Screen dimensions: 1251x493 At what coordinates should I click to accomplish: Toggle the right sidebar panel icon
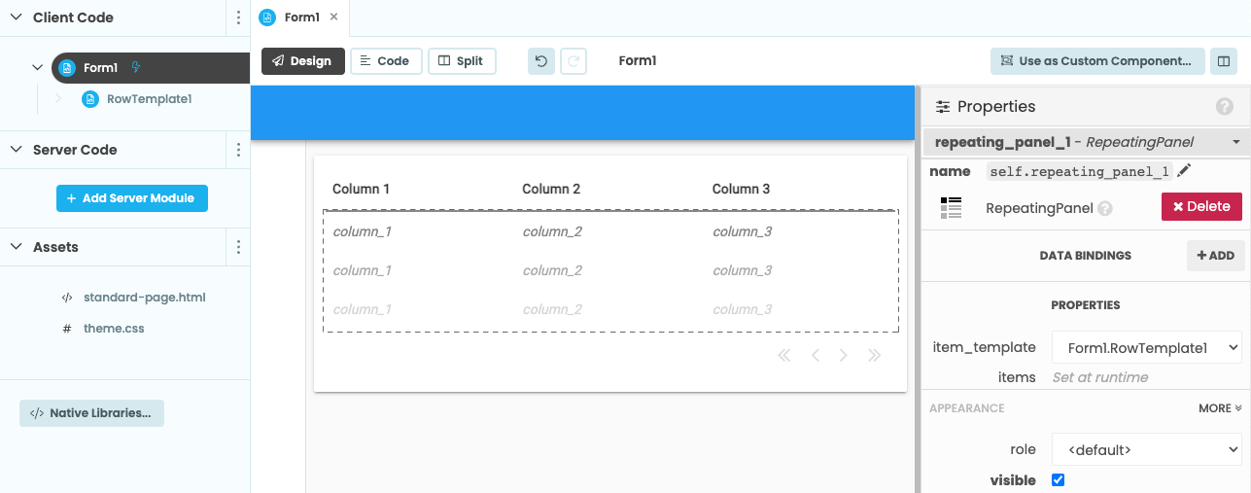tap(1224, 61)
